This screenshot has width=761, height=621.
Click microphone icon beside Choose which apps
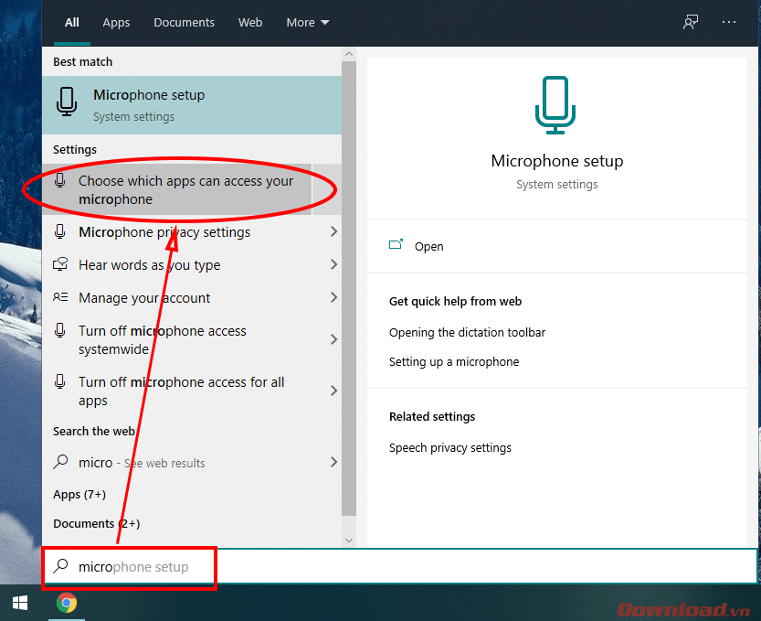(x=60, y=180)
